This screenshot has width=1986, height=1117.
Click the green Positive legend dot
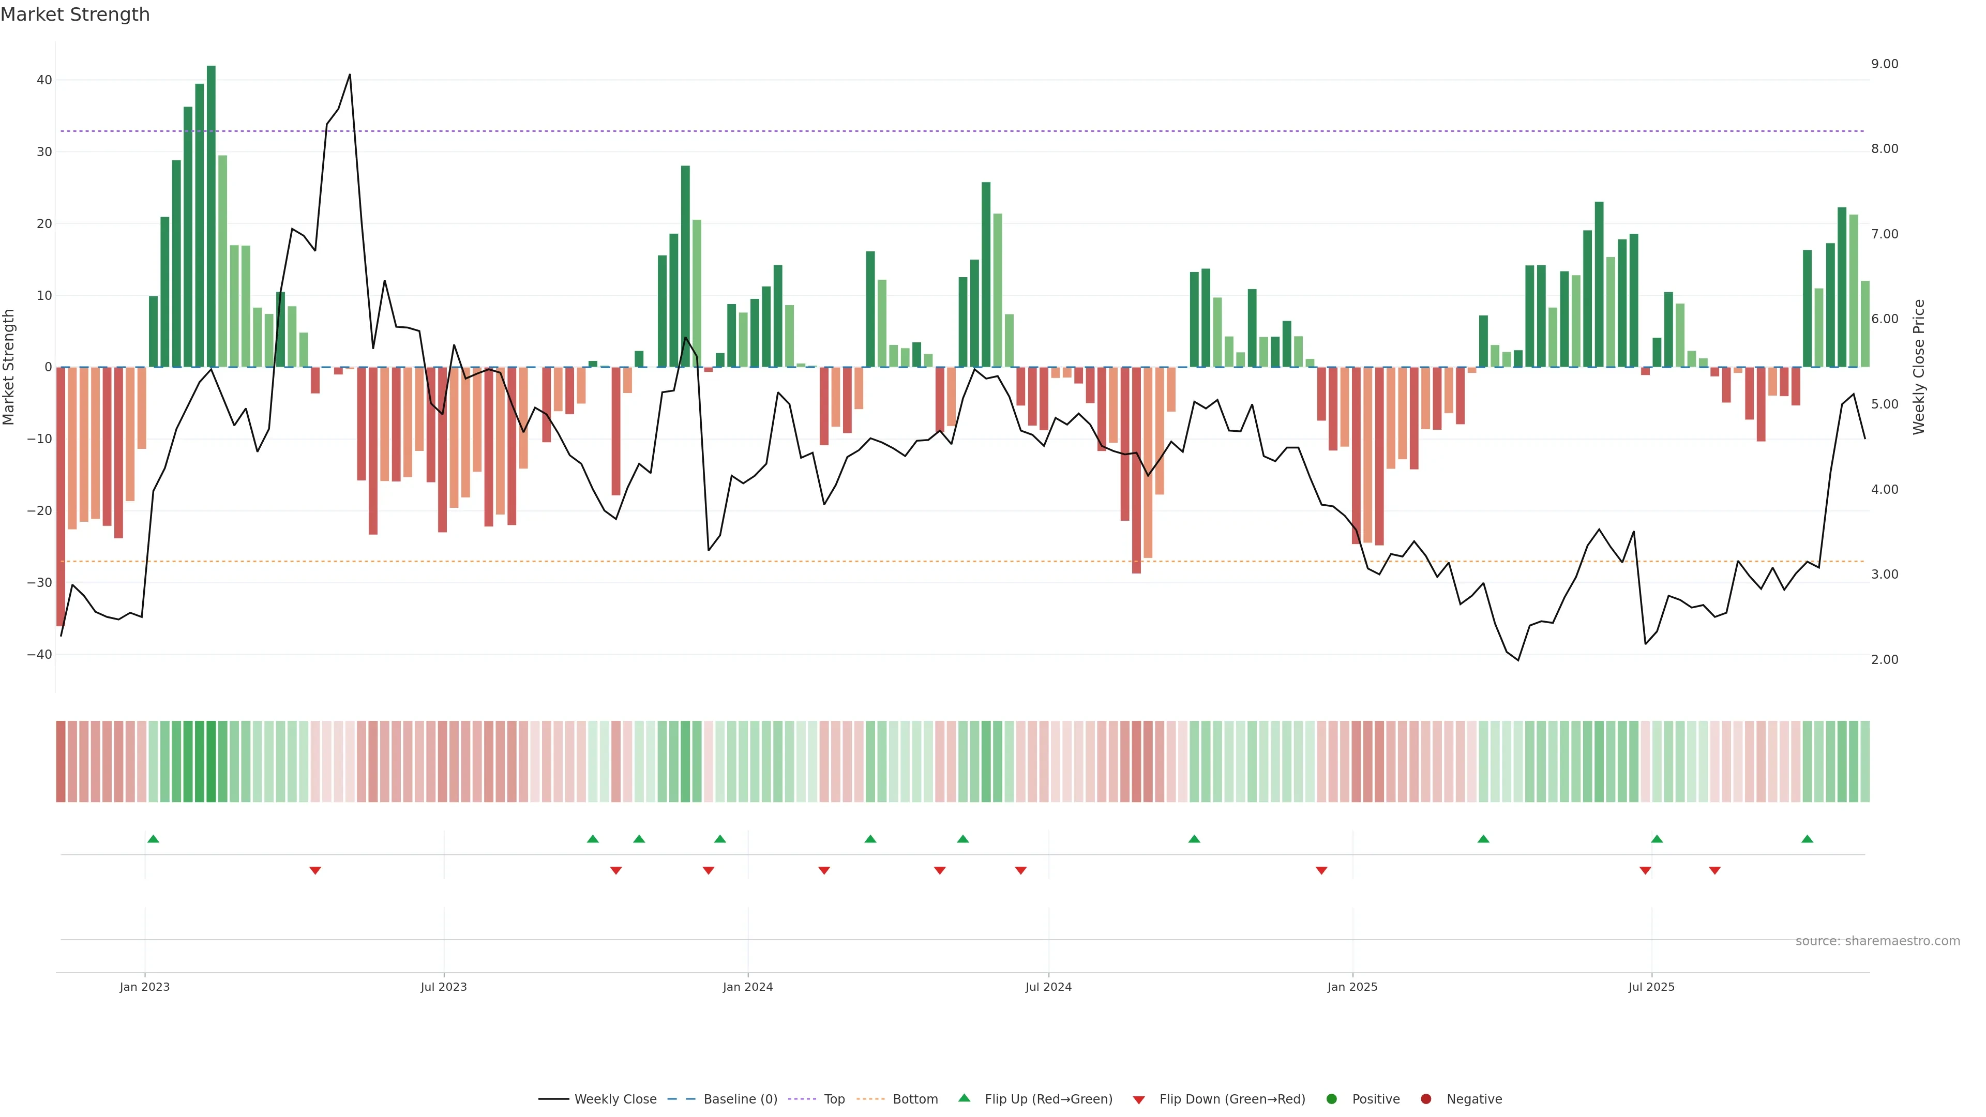1331,1099
